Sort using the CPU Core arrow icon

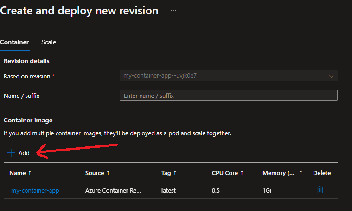pyautogui.click(x=242, y=173)
